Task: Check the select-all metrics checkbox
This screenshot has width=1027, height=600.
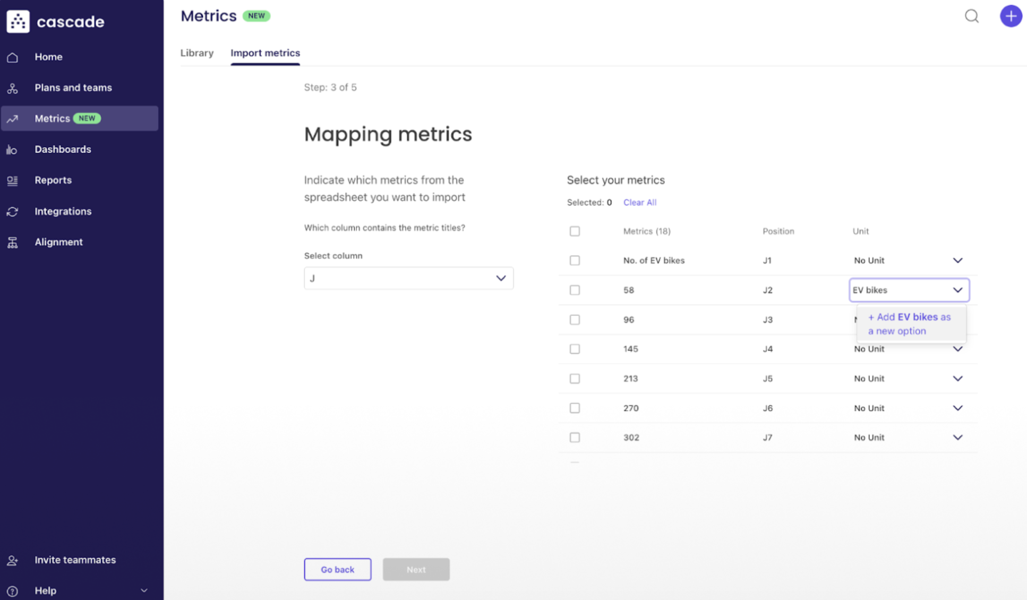Action: click(x=575, y=232)
